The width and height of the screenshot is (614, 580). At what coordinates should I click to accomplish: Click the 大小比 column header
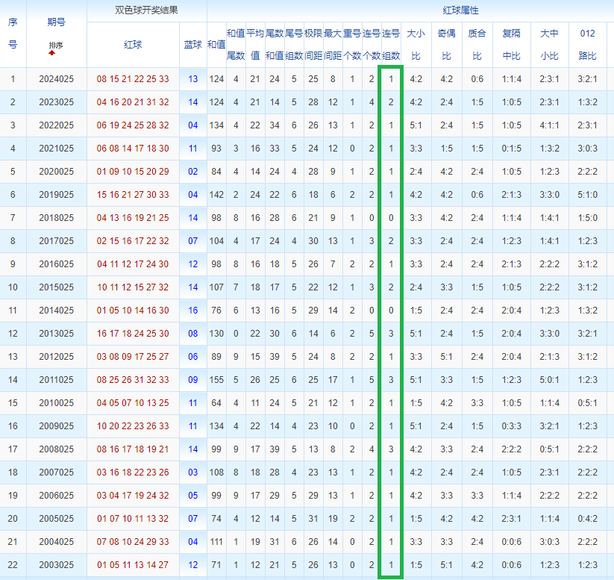416,45
